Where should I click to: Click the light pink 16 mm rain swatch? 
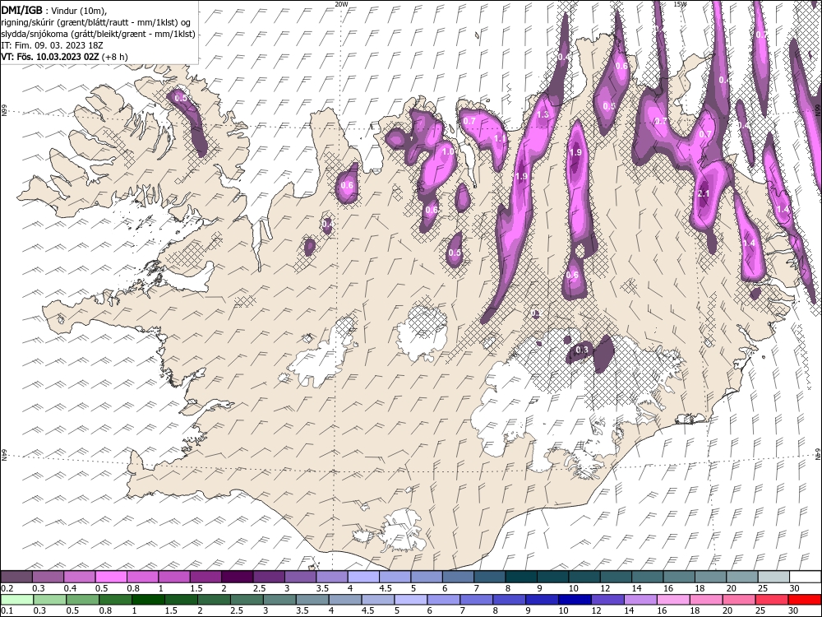(673, 600)
